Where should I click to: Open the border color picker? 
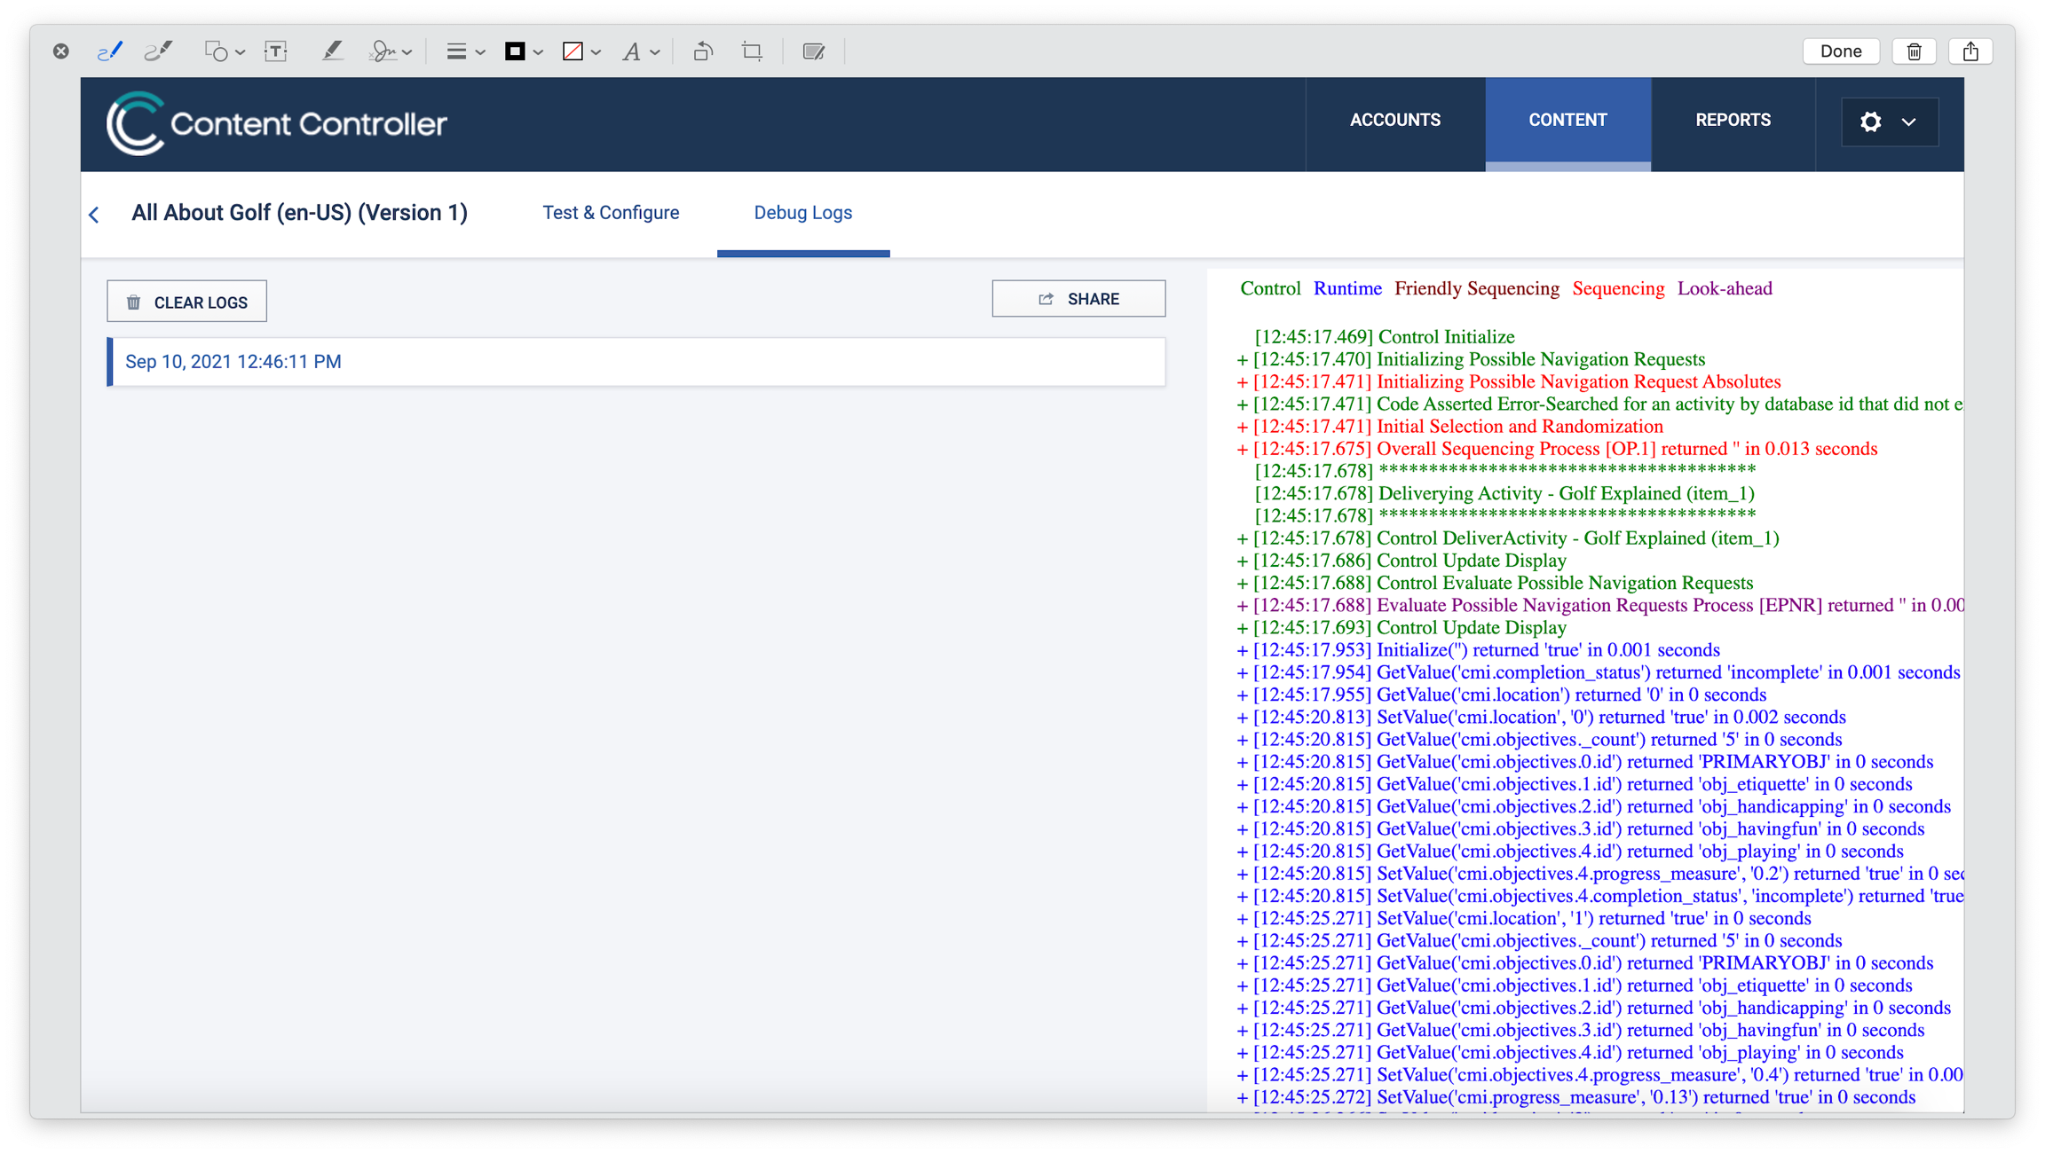523,51
